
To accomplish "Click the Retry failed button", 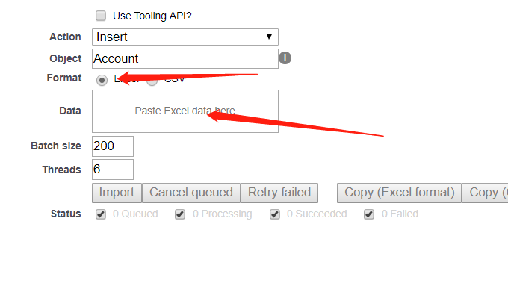I will tap(279, 193).
